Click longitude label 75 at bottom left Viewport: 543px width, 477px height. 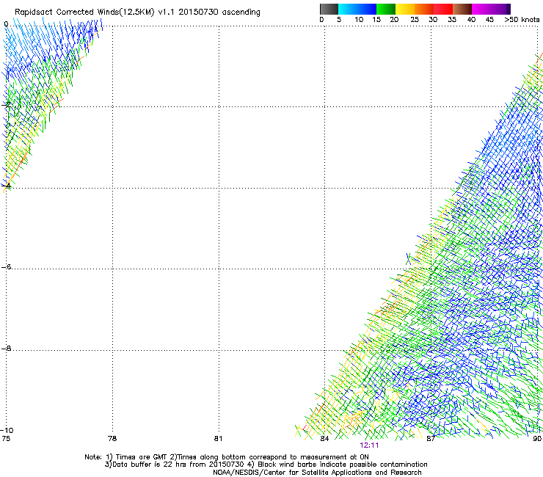pos(6,439)
